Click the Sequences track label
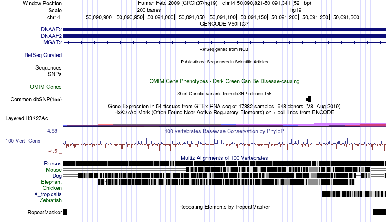Image resolution: width=386 pixels, height=222 pixels. tap(48, 67)
